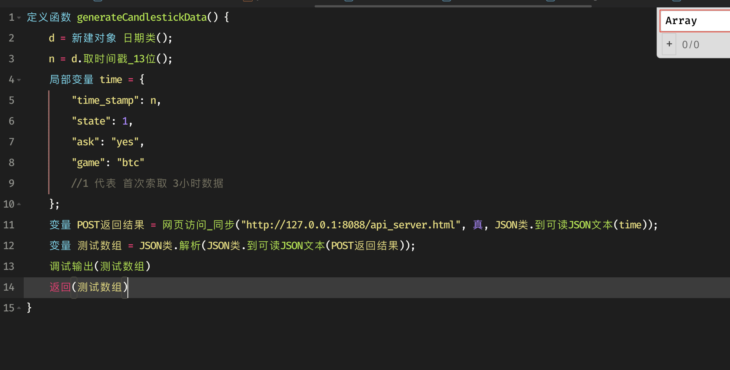Image resolution: width=730 pixels, height=370 pixels.
Task: Click the "state" key on line 6
Action: click(91, 121)
